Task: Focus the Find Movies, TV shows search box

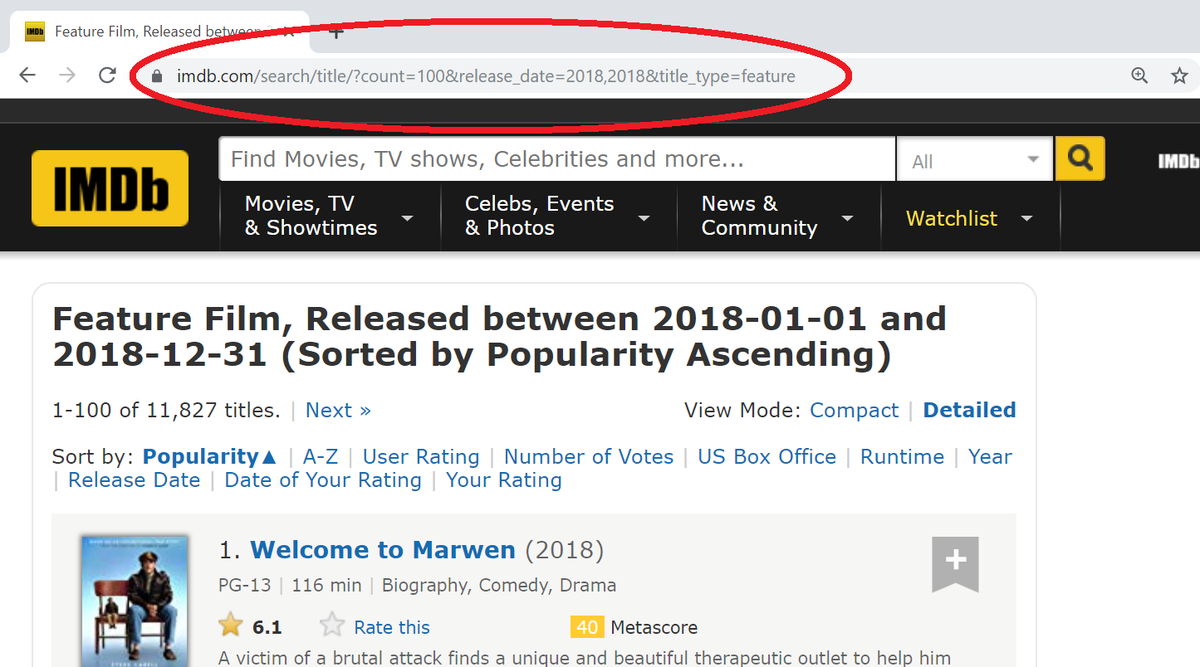Action: pyautogui.click(x=556, y=158)
